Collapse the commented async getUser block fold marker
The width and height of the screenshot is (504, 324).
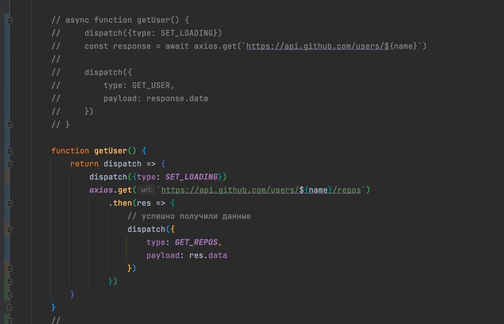coord(10,20)
